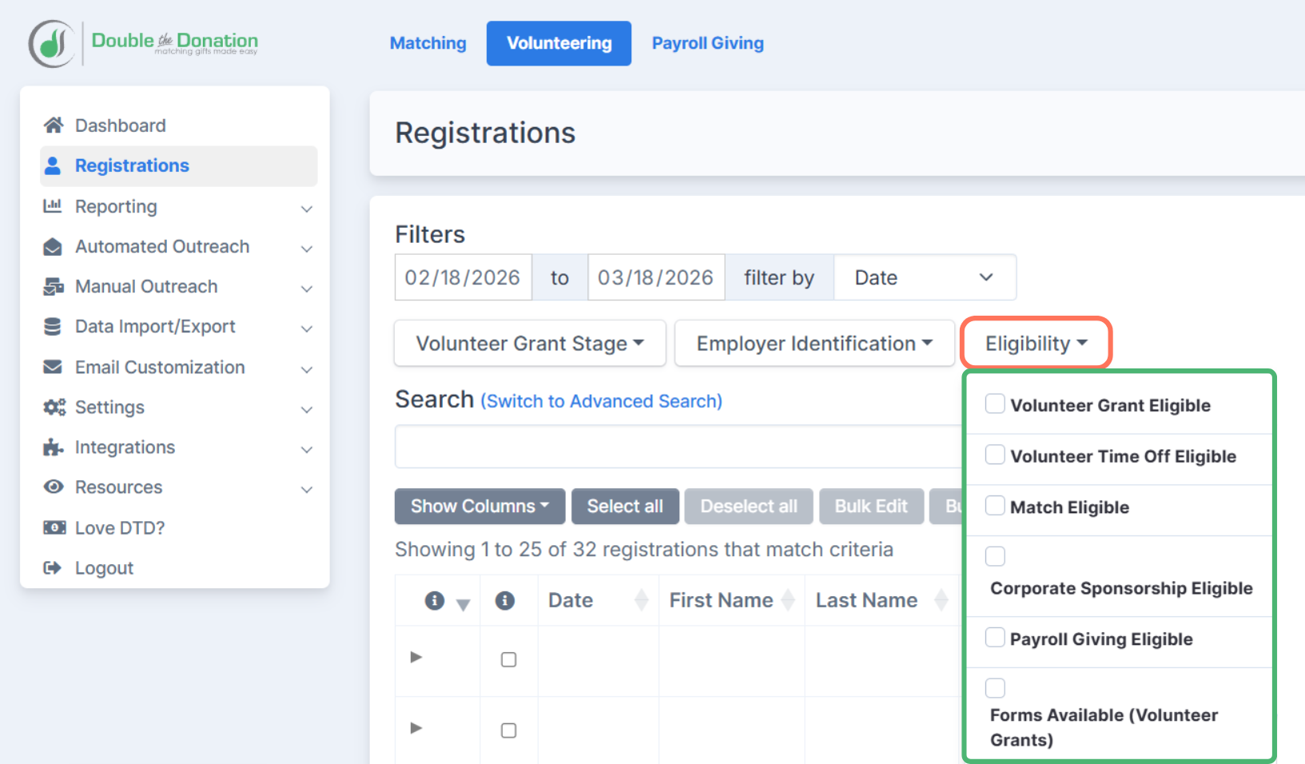Expand the Employer Identification filter
This screenshot has width=1305, height=764.
click(x=814, y=343)
